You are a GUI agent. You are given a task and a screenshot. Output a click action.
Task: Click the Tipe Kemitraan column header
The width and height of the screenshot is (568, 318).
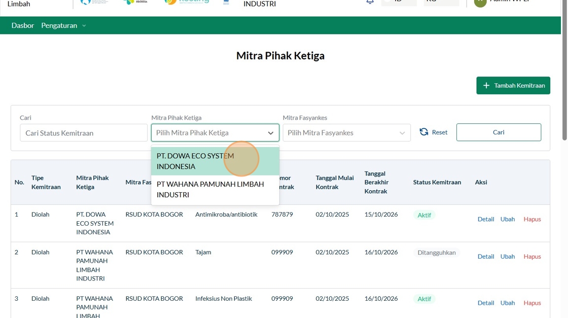point(46,182)
